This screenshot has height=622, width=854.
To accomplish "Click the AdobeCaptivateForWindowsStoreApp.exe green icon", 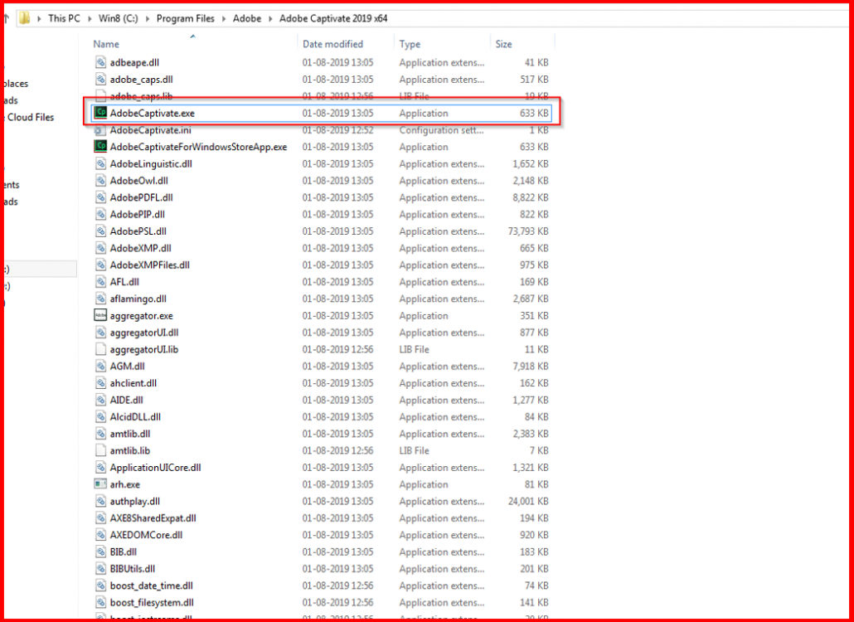I will tap(99, 147).
